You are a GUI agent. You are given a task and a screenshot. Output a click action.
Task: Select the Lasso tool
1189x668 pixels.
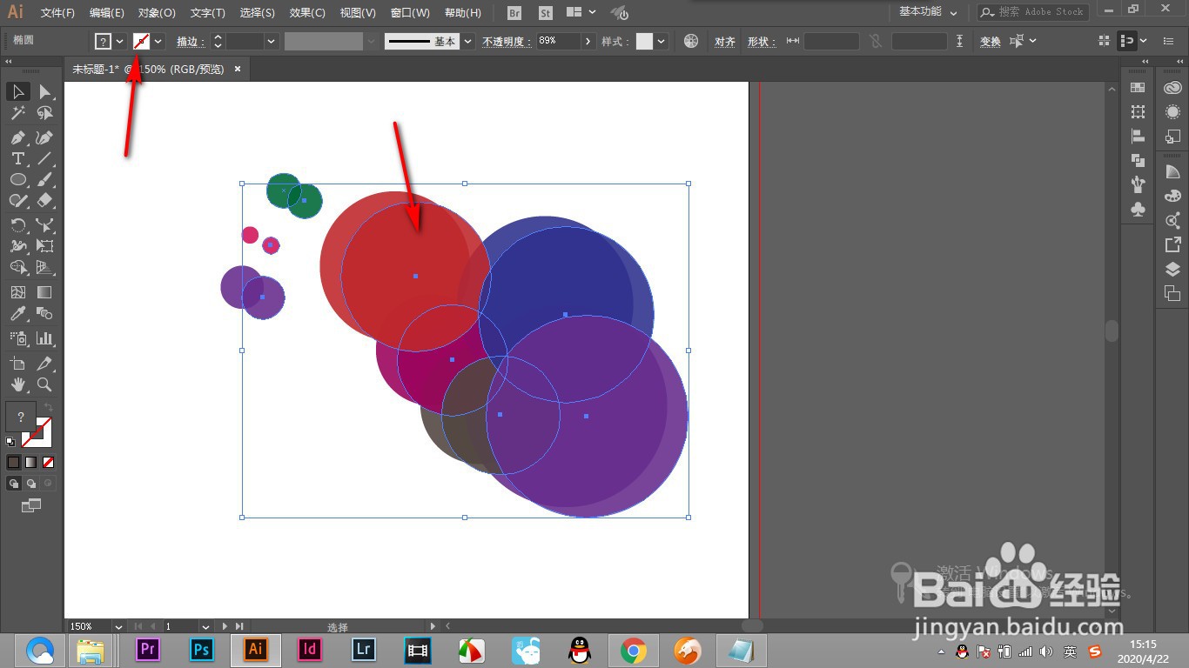(44, 113)
